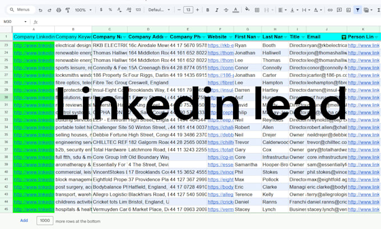Open text rotation dropdown

[318, 10]
